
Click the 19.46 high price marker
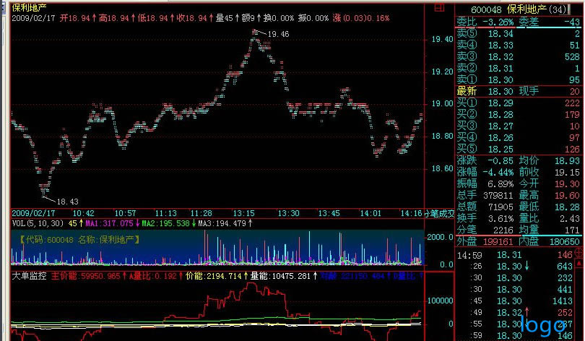(277, 34)
